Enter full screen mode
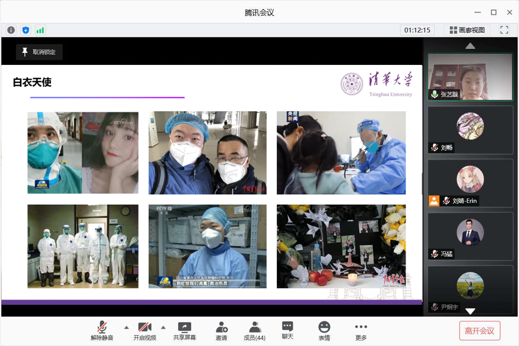The width and height of the screenshot is (519, 346). [504, 30]
